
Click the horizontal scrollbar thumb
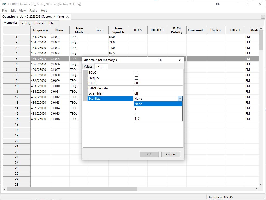[x=72, y=189]
